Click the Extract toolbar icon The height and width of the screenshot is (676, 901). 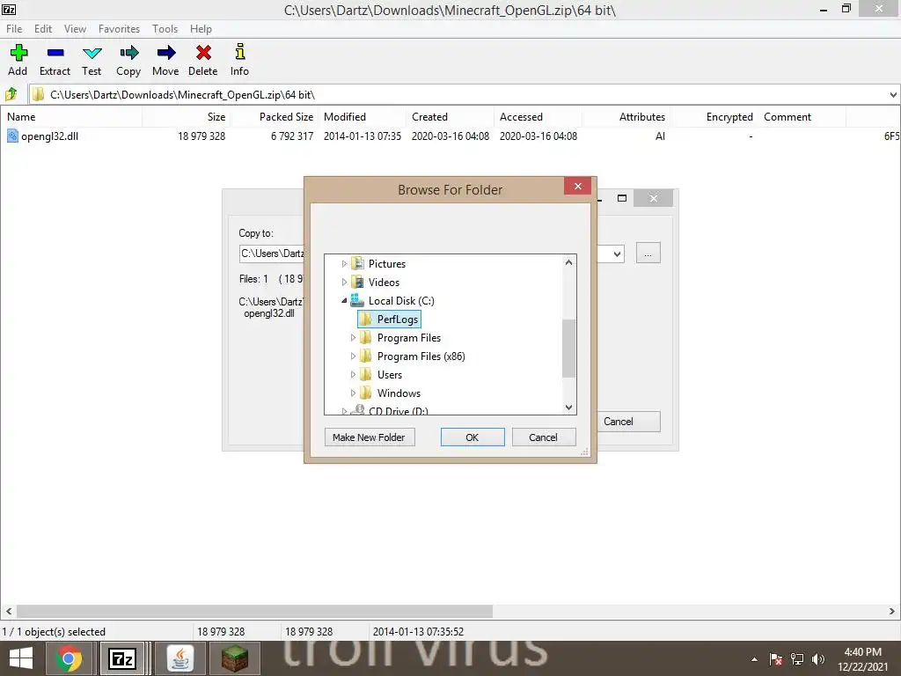tap(55, 53)
